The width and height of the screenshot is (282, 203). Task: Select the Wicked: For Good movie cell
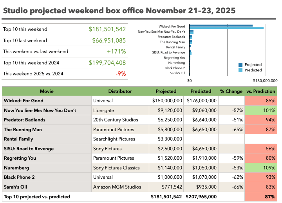[x=47, y=101]
